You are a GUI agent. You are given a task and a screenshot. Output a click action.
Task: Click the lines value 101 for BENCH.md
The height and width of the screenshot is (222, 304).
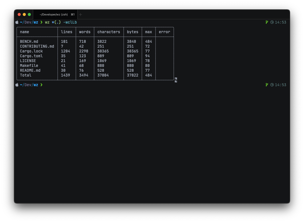[x=64, y=42]
